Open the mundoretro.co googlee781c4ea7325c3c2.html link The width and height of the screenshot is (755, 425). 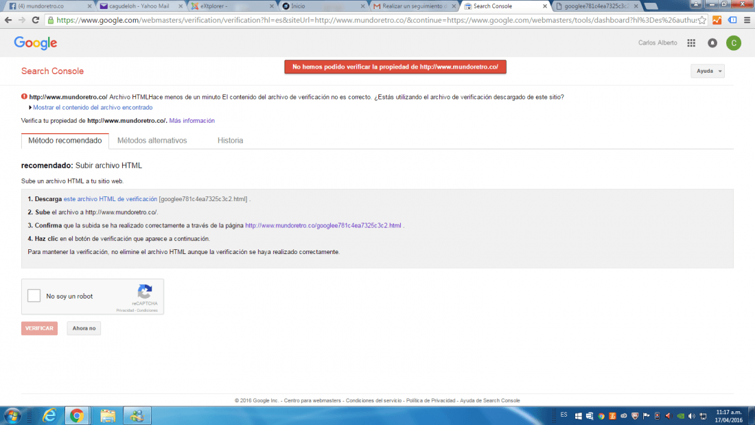tap(323, 225)
